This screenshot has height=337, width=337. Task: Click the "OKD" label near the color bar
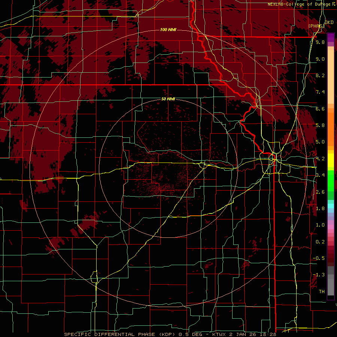[329, 22]
